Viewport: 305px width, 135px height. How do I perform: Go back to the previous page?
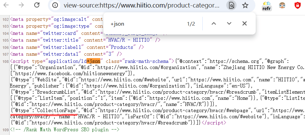(x=6, y=5)
